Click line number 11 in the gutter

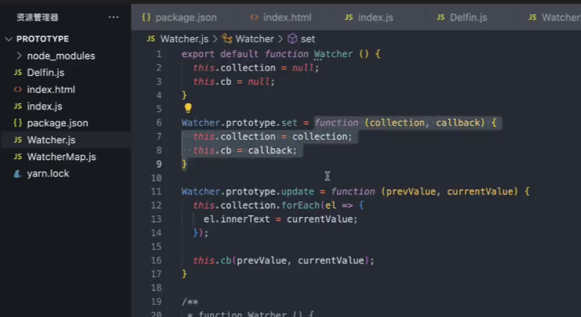coord(156,191)
